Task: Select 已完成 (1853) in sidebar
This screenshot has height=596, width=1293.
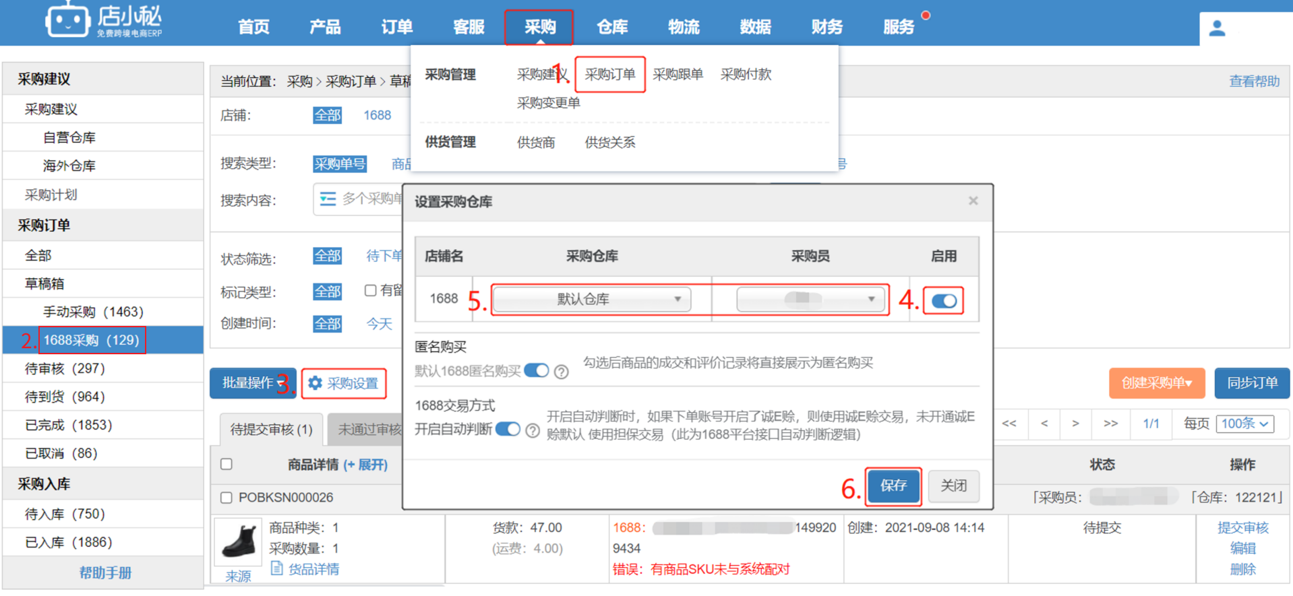Action: 103,425
